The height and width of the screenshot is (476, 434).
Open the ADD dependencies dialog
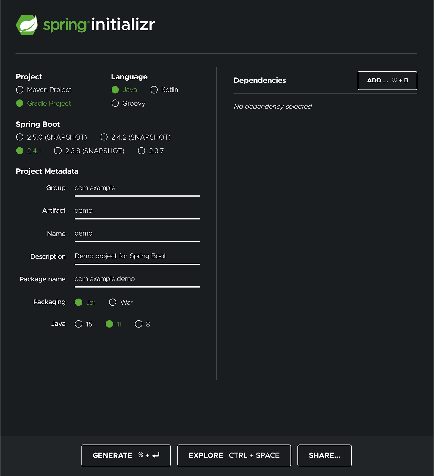[387, 80]
